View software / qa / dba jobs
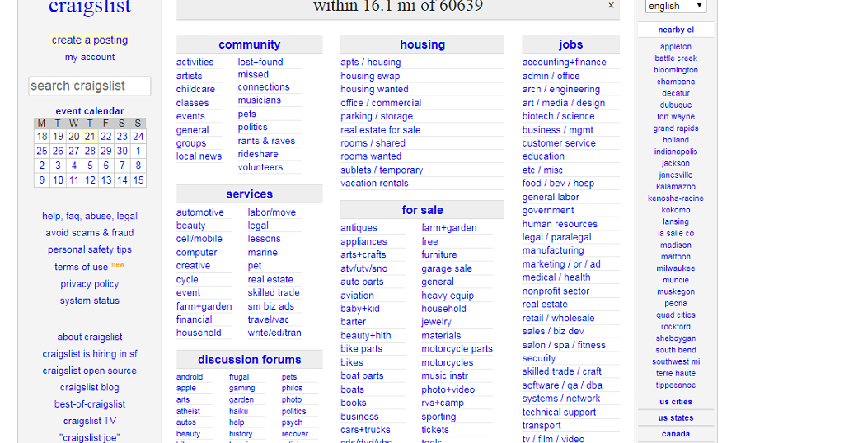 (562, 385)
